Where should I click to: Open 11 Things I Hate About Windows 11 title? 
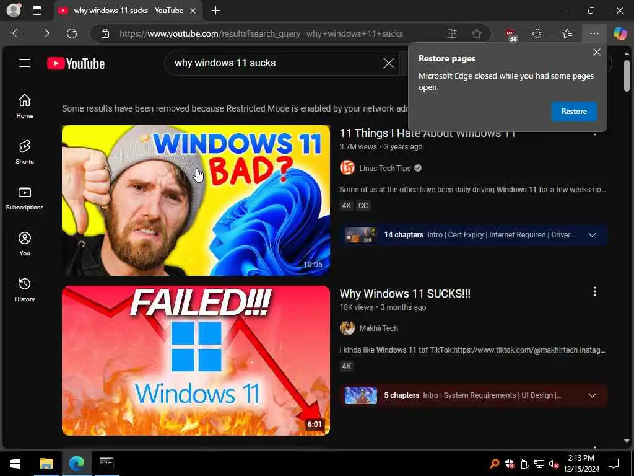[x=427, y=133]
